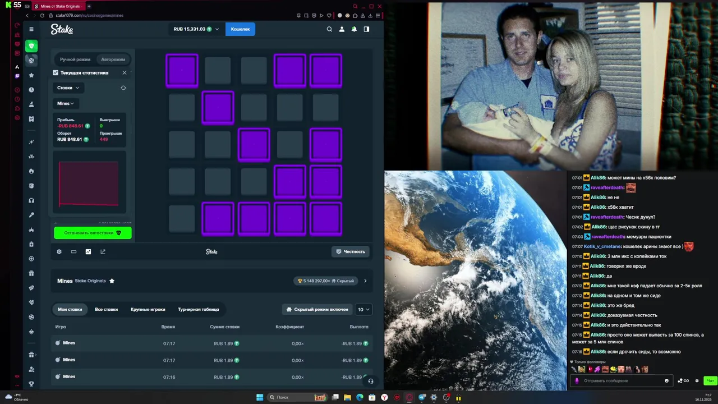The image size is (718, 404).
Task: Open chat settings gear icon
Action: (x=697, y=380)
